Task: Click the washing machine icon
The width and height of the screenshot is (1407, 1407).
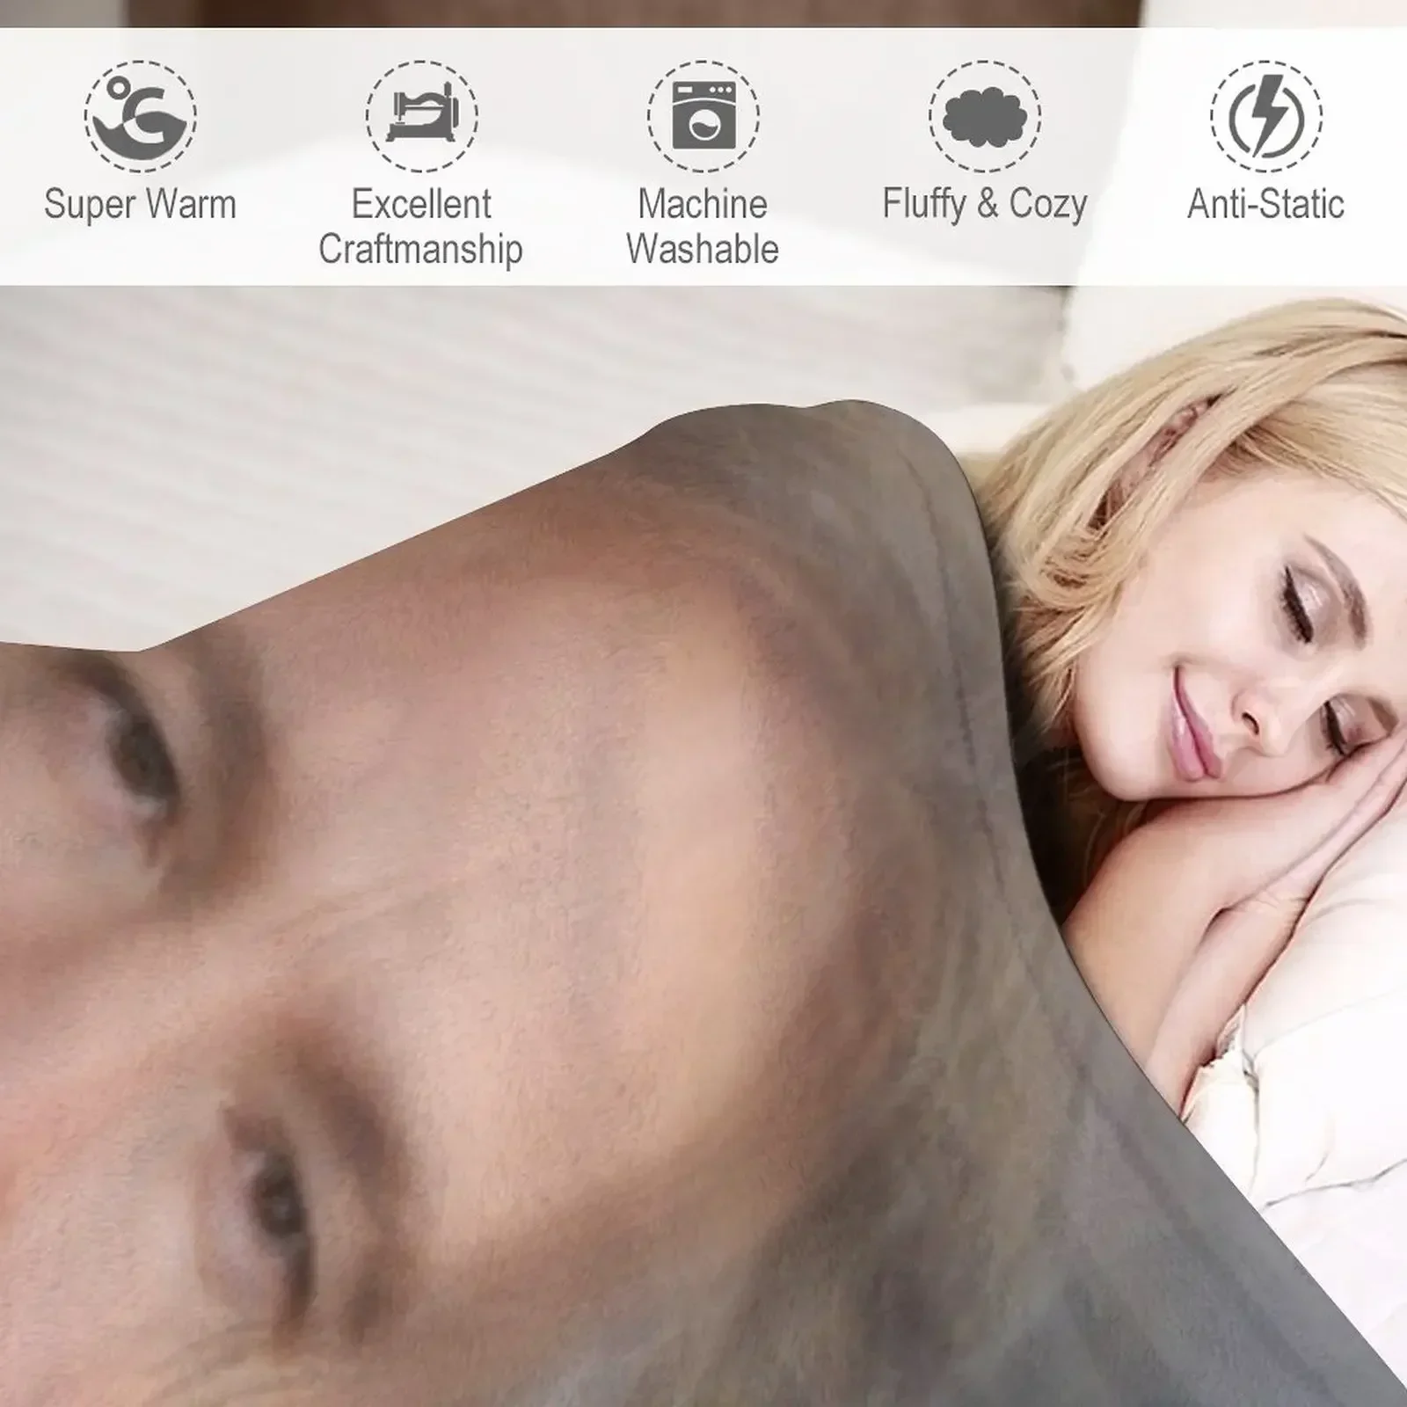Action: click(x=703, y=116)
